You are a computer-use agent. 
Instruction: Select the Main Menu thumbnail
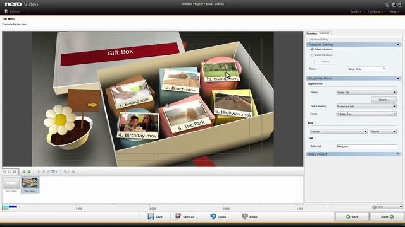(30, 185)
